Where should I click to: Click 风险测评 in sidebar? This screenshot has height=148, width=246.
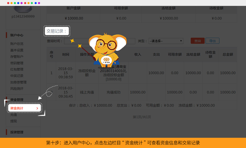[x=17, y=89]
